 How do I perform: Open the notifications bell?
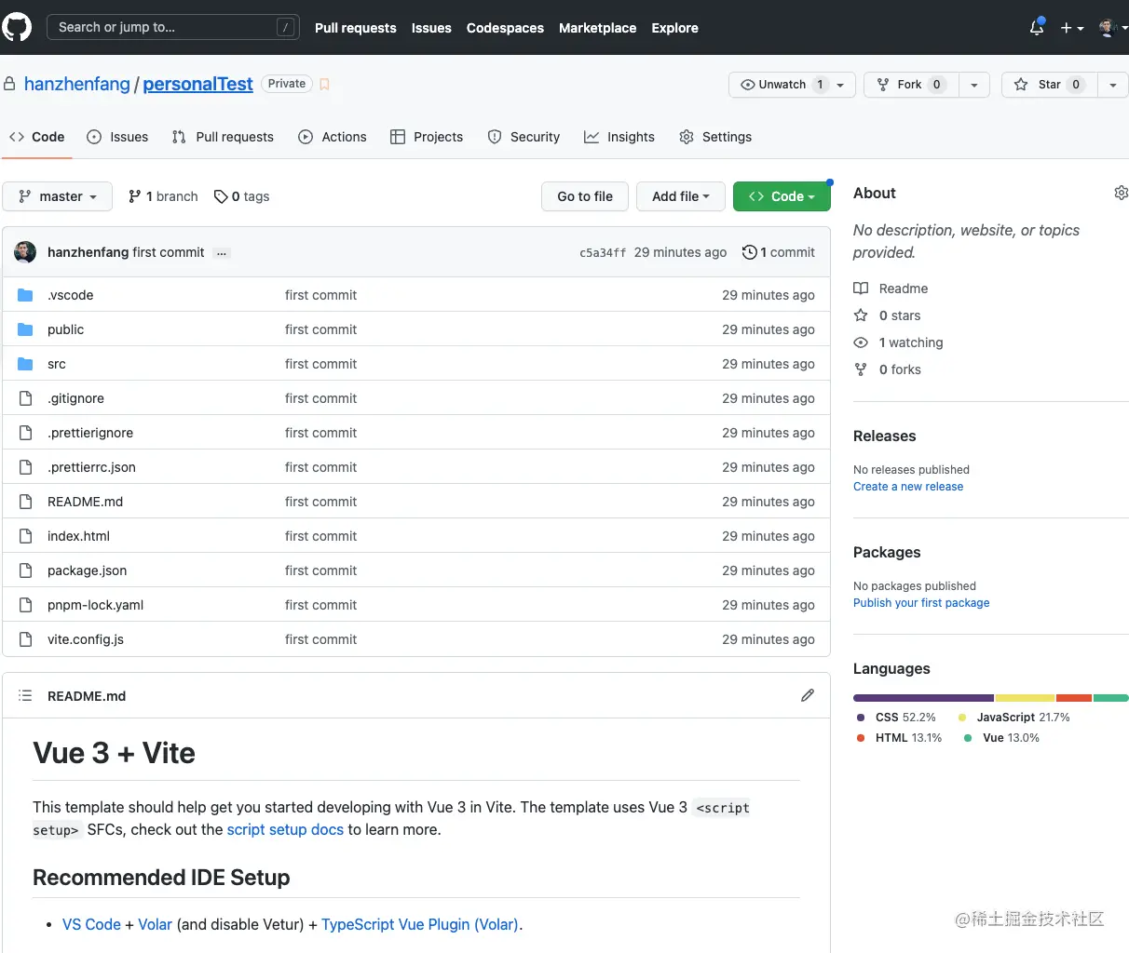click(1037, 27)
